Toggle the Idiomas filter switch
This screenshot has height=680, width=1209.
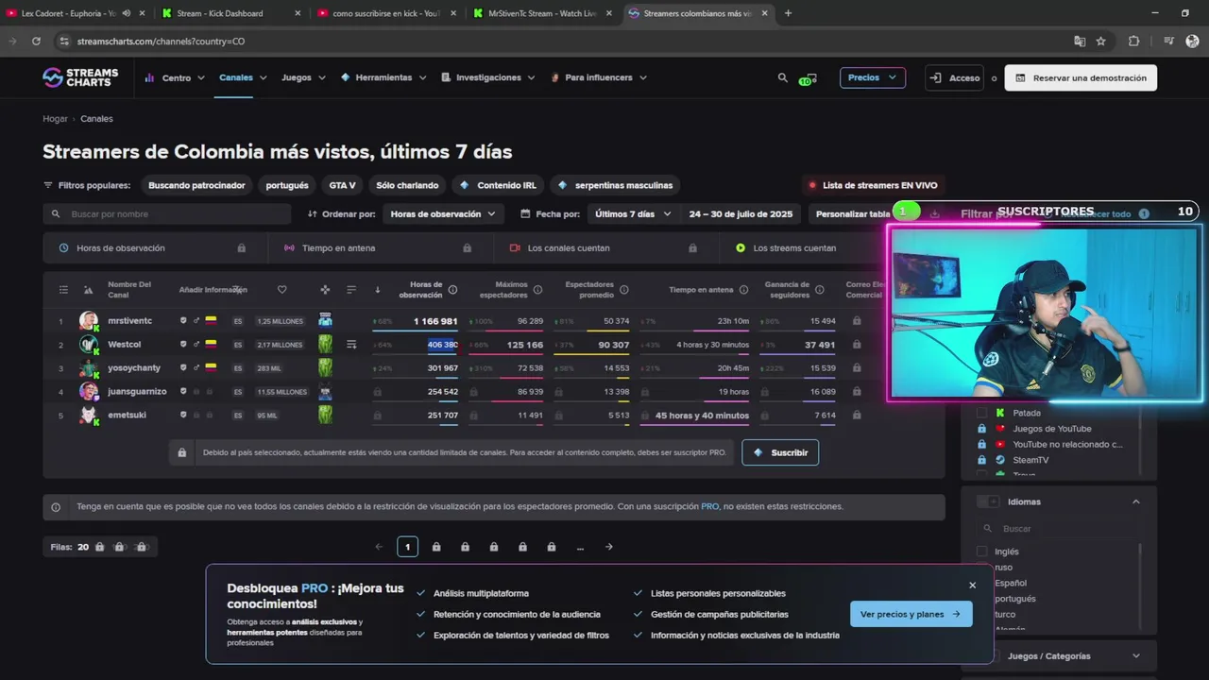tap(988, 501)
